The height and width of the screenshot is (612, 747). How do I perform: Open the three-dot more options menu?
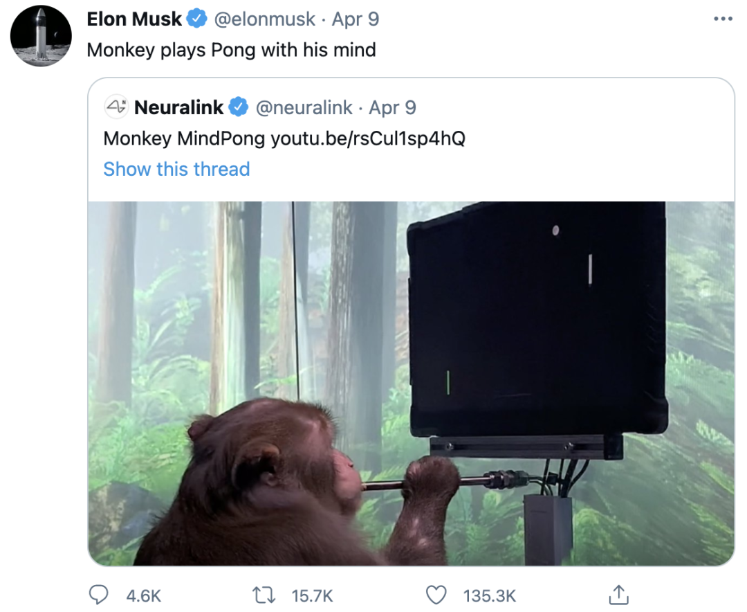722,19
